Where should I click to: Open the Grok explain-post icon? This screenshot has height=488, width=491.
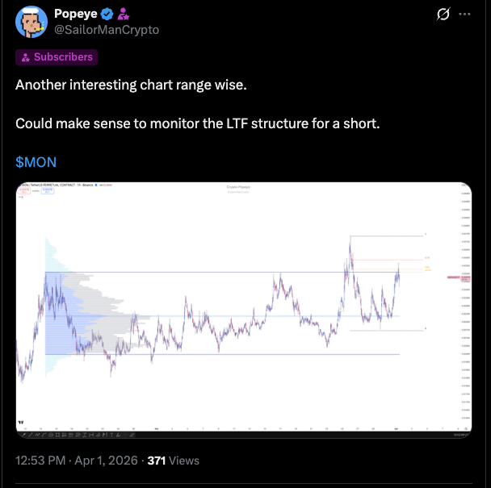(442, 15)
